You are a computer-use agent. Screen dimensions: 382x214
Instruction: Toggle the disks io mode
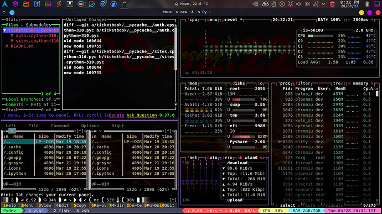click(260, 83)
